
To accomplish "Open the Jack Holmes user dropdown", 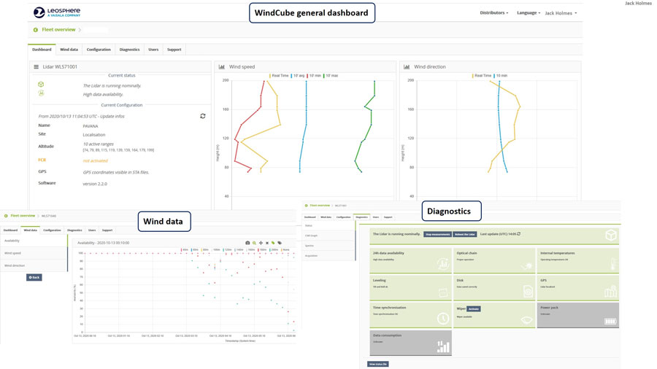I will coord(561,13).
